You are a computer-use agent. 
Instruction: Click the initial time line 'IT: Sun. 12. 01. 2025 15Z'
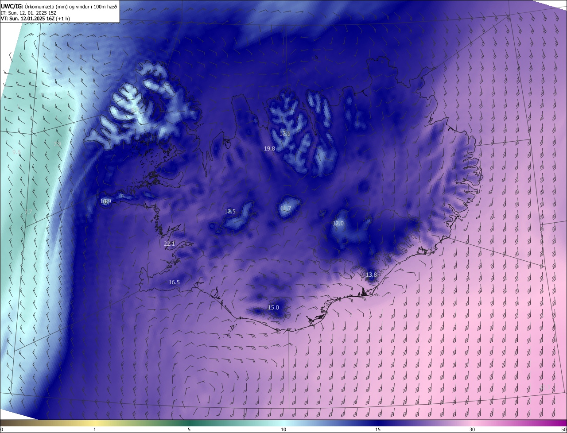pyautogui.click(x=28, y=13)
